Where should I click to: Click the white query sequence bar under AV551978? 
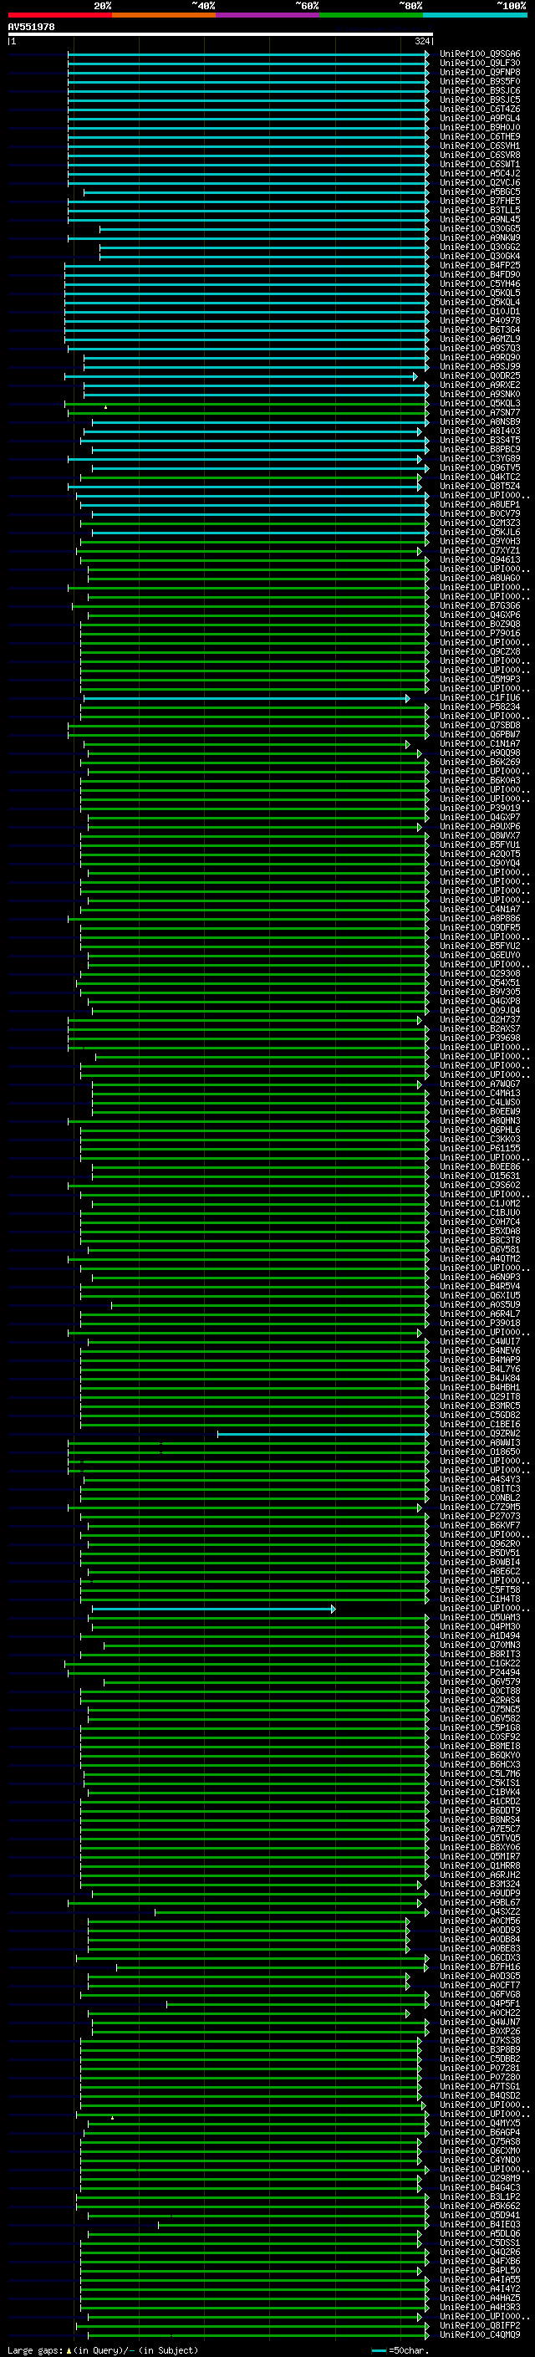pos(221,33)
